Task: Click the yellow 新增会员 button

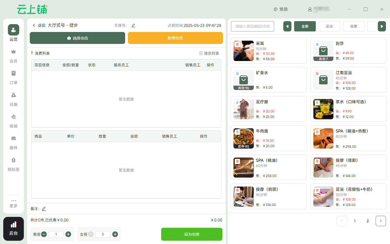Action: click(175, 38)
